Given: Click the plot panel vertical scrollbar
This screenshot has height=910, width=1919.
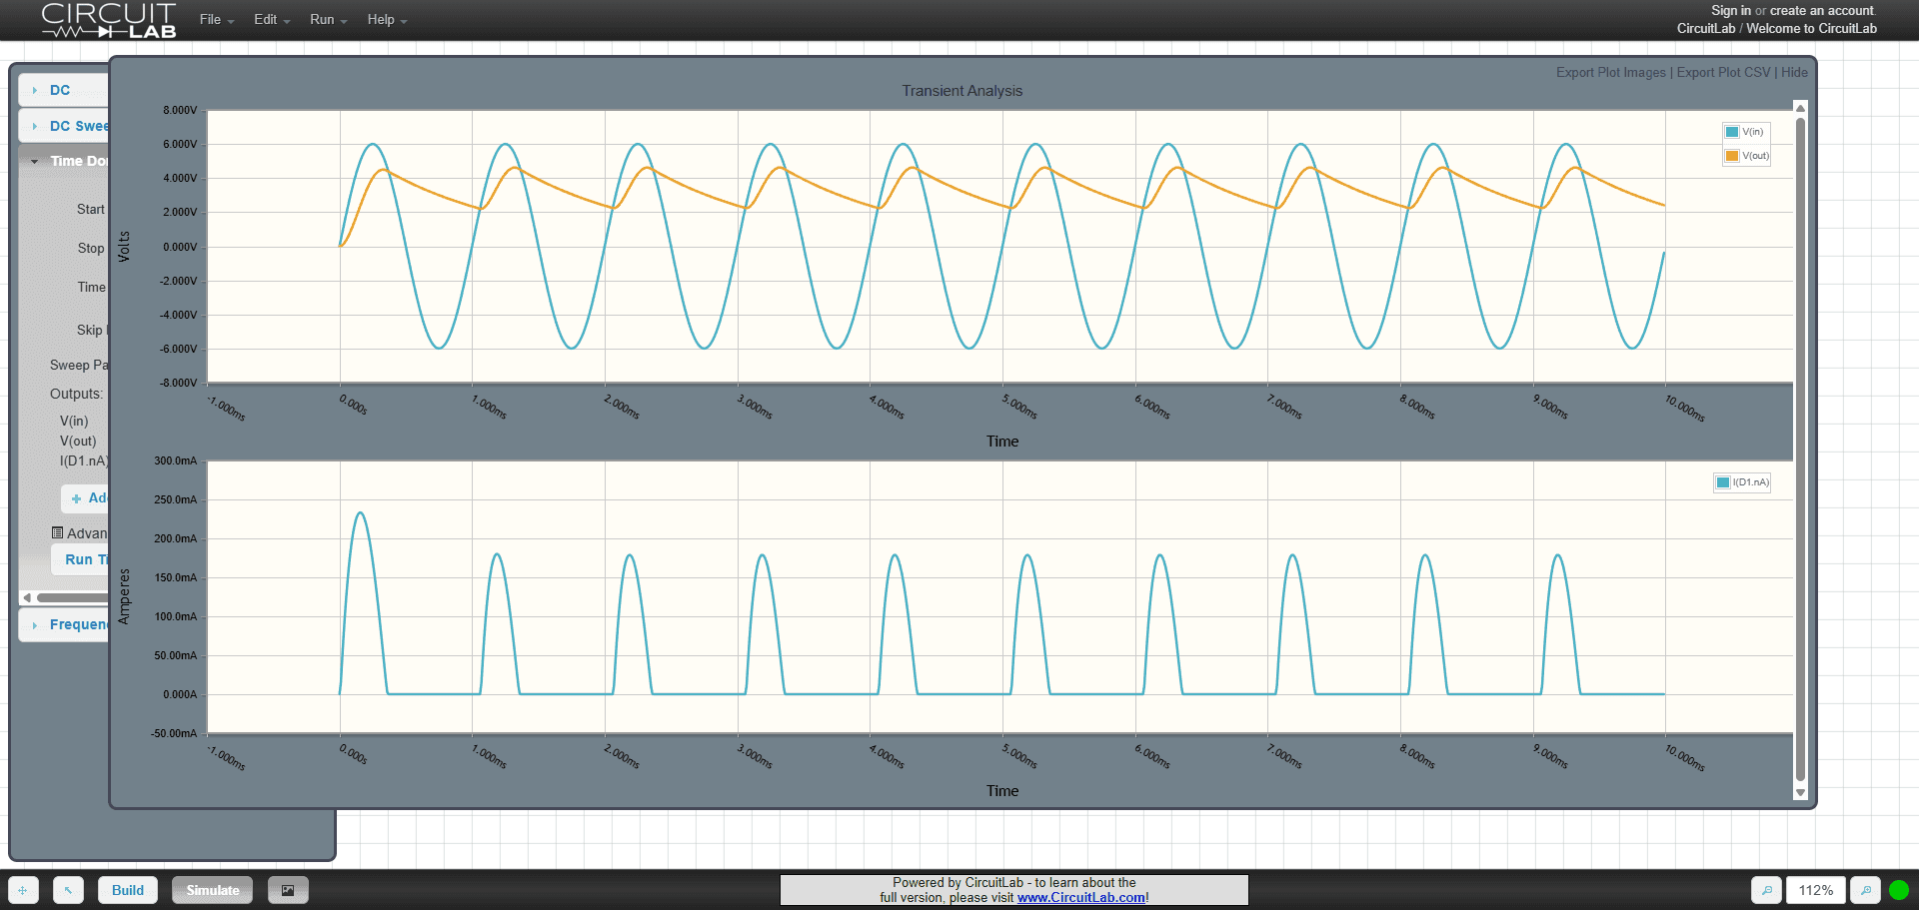Looking at the screenshot, I should click(x=1800, y=450).
